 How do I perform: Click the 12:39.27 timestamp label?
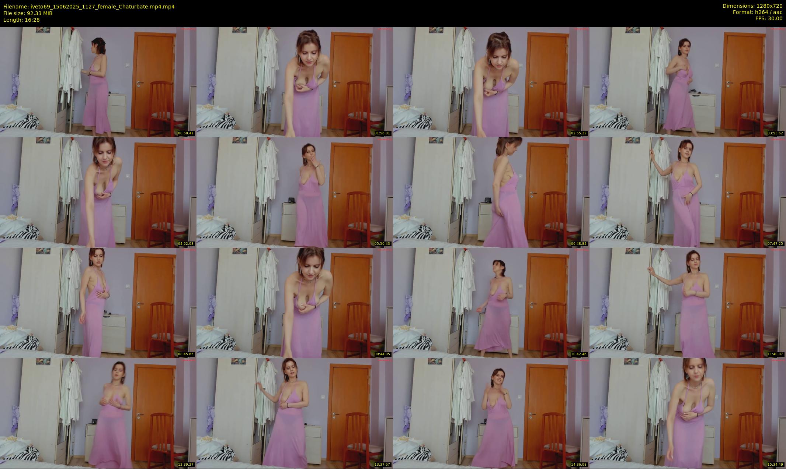[186, 464]
